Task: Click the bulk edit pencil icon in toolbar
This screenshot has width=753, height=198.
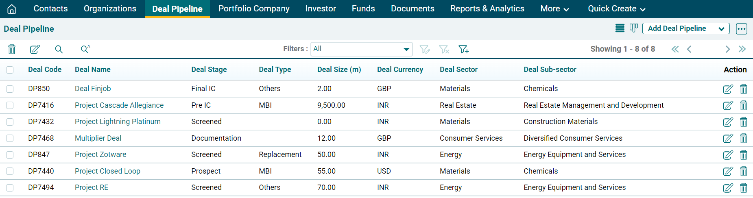Action: [35, 49]
